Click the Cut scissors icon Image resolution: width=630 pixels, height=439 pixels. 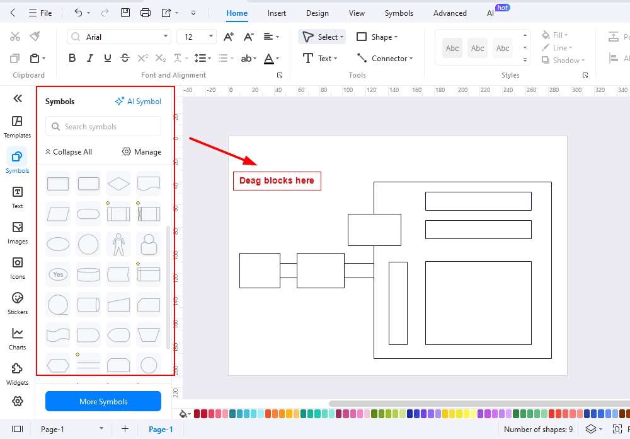click(15, 37)
